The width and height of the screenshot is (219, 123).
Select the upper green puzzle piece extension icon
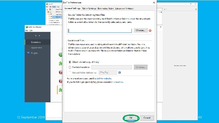[x=60, y=64]
